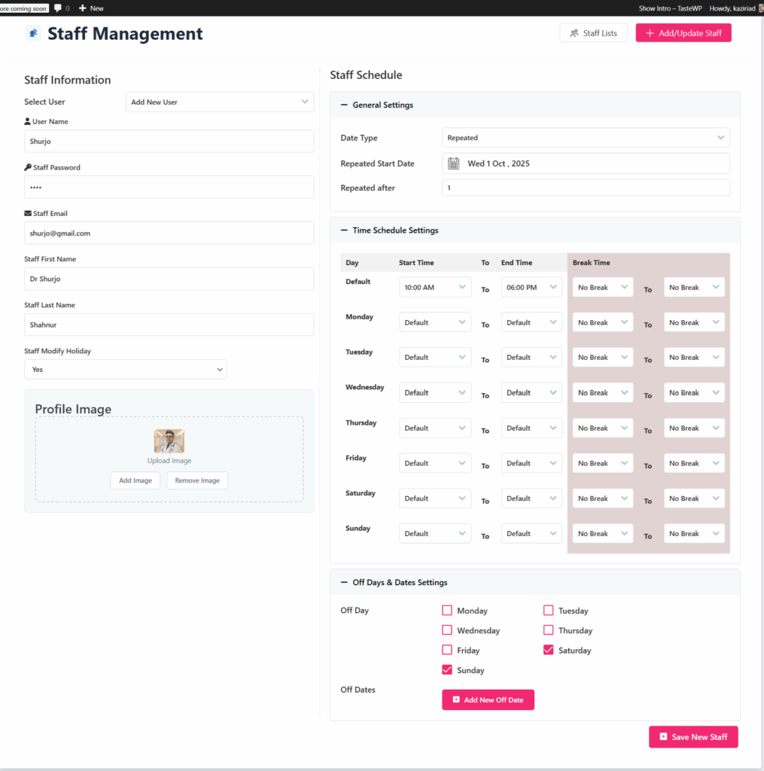Click the envelope icon beside Staff Email

point(26,213)
